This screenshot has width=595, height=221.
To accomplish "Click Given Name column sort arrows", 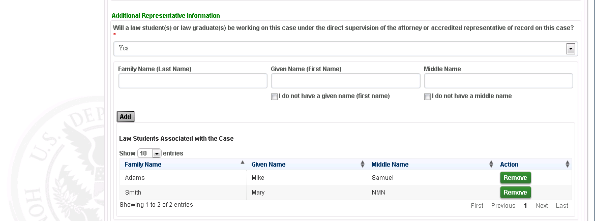I will click(363, 164).
